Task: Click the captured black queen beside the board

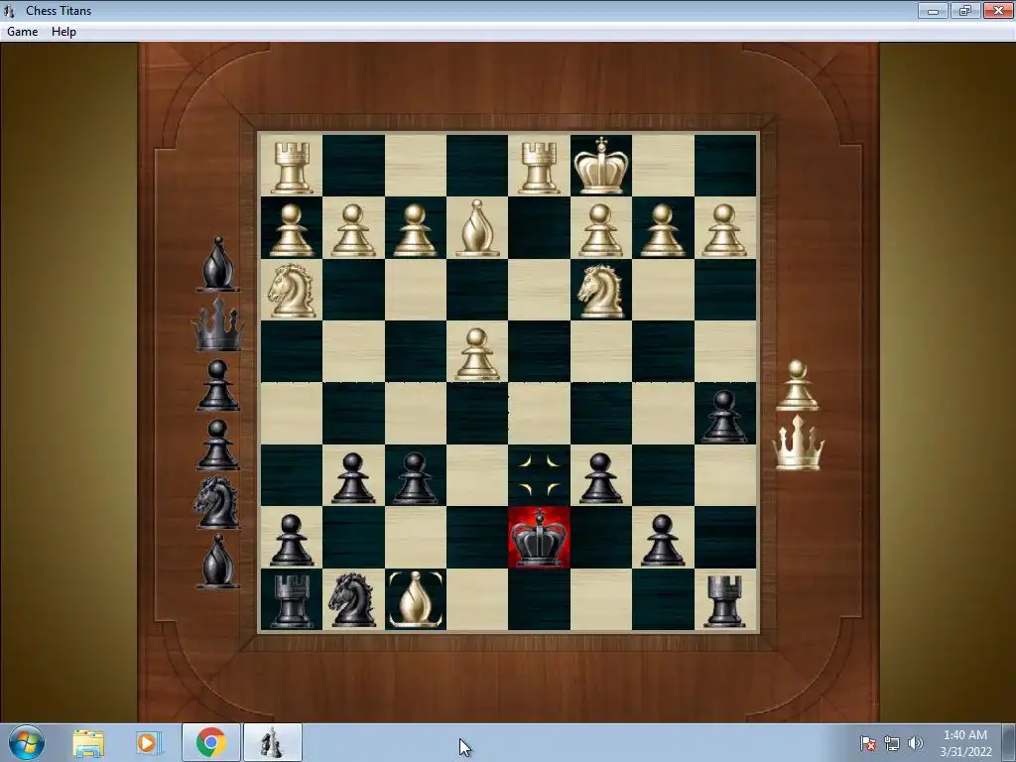Action: click(218, 324)
